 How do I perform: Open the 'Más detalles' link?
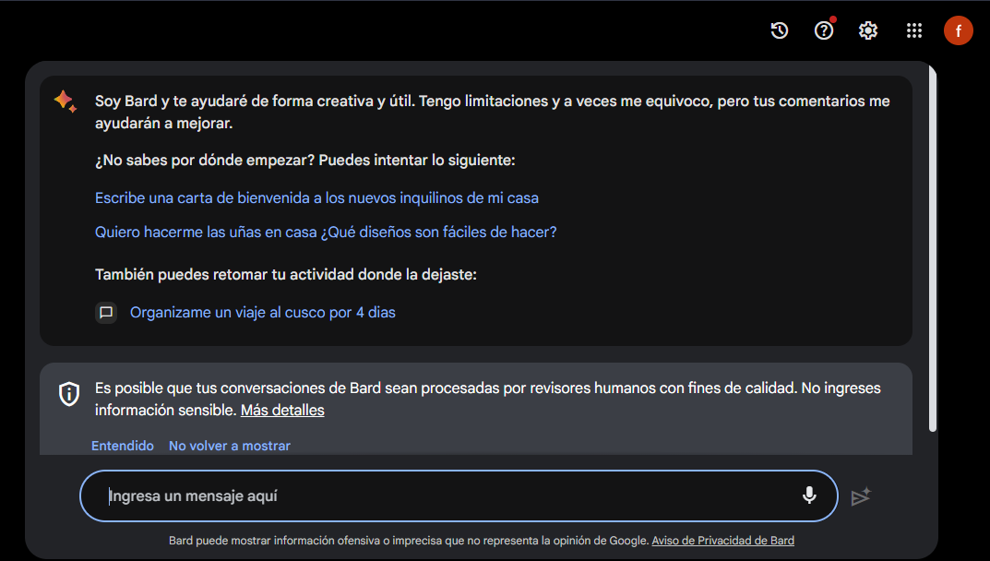[282, 410]
